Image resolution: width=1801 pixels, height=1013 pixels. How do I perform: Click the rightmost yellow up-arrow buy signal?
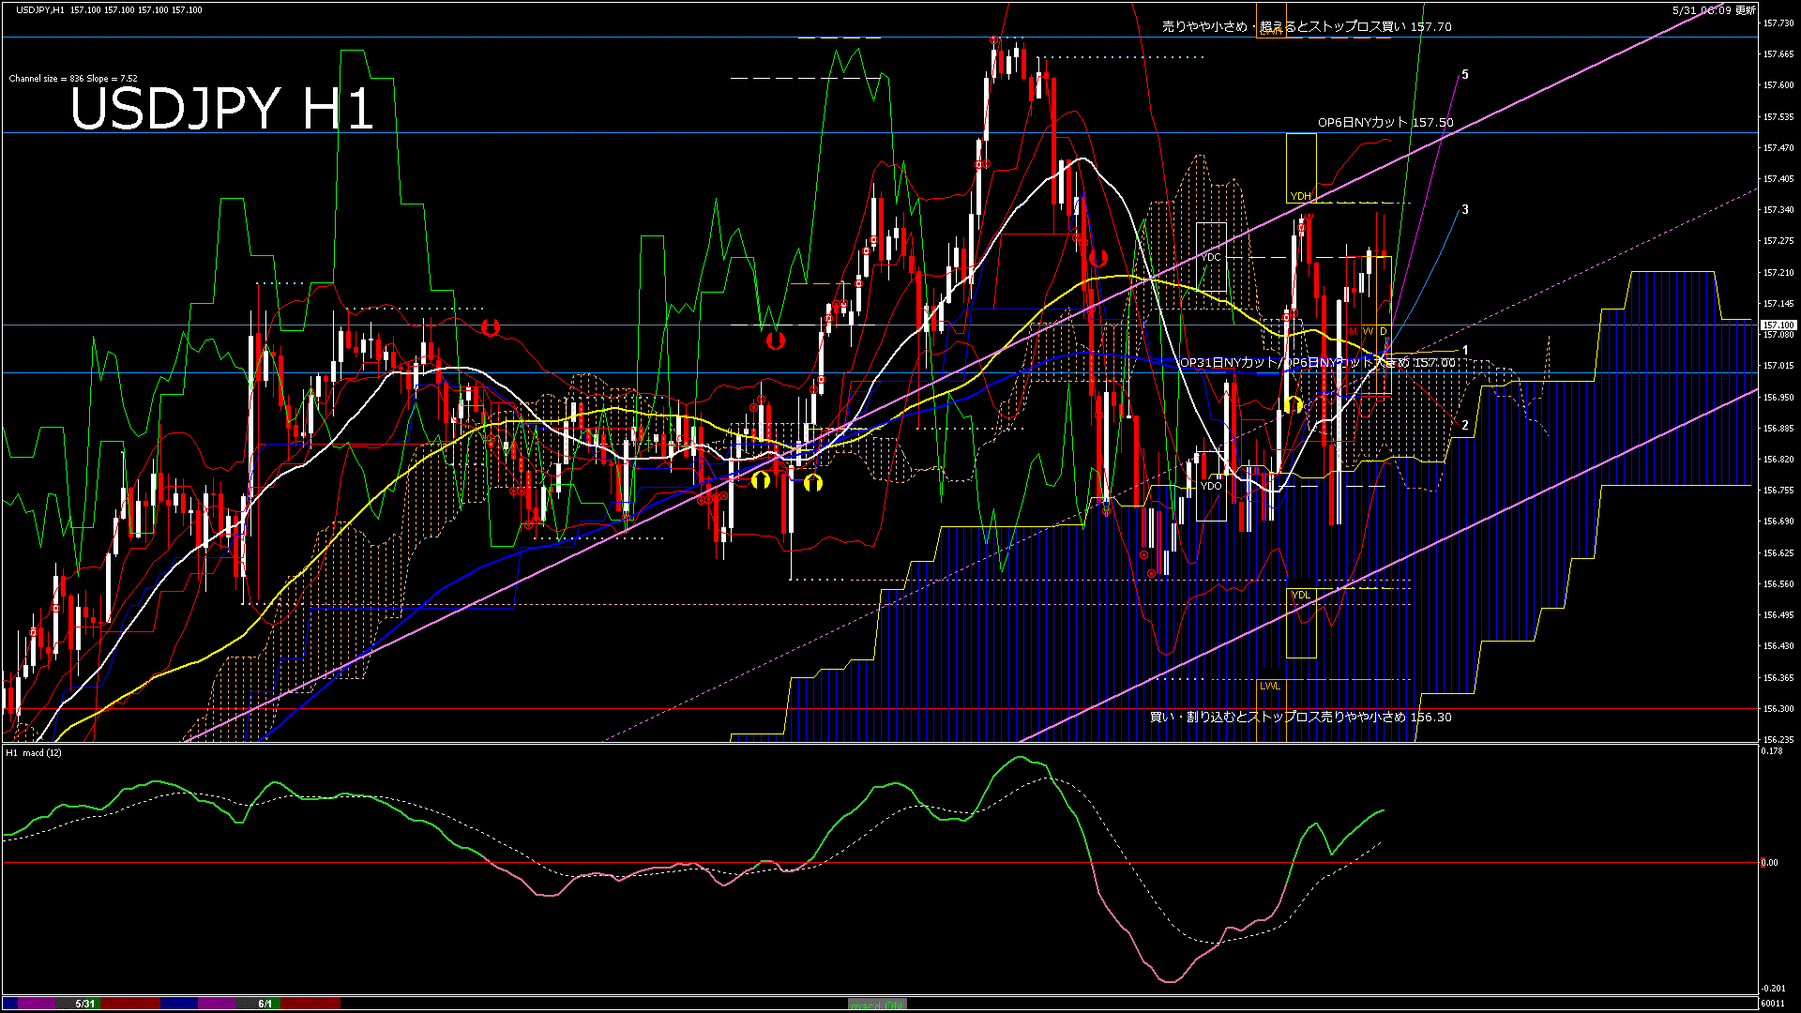coord(1293,404)
